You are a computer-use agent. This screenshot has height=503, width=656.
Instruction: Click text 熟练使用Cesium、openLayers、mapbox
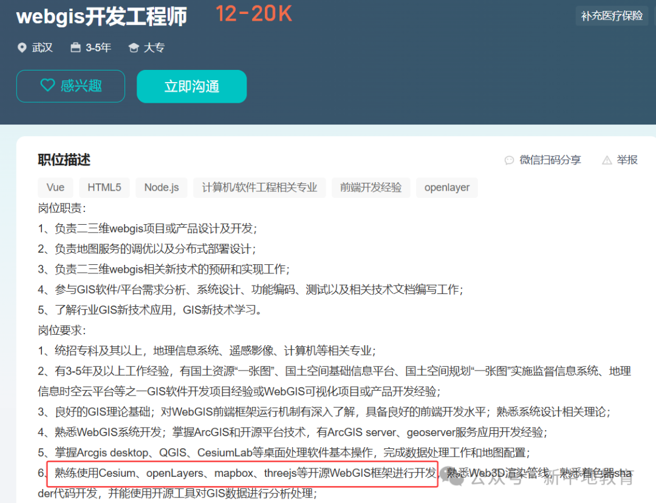tap(154, 473)
